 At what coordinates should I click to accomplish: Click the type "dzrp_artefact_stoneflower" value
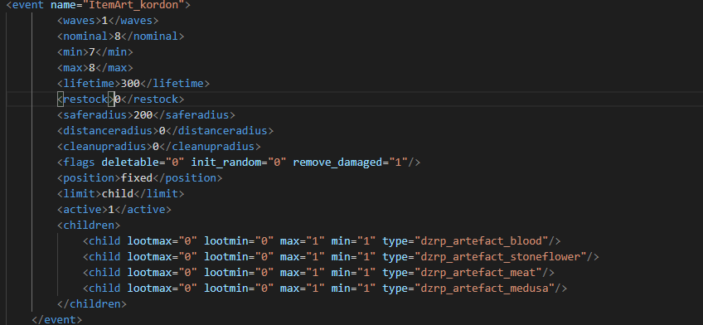click(x=502, y=256)
